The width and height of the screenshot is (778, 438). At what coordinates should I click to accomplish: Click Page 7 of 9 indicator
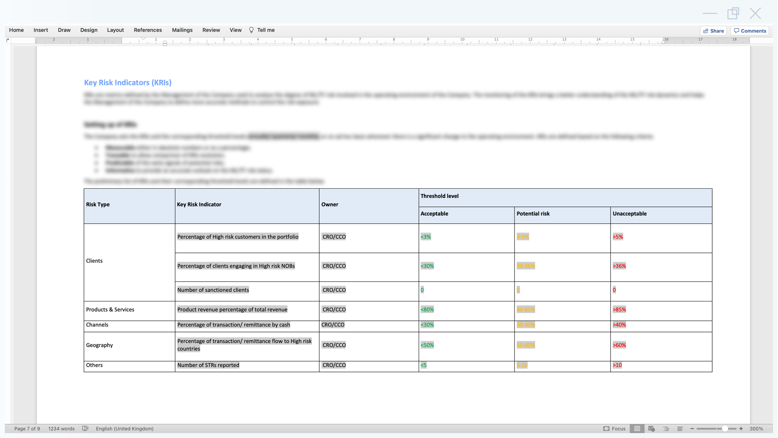coord(27,428)
